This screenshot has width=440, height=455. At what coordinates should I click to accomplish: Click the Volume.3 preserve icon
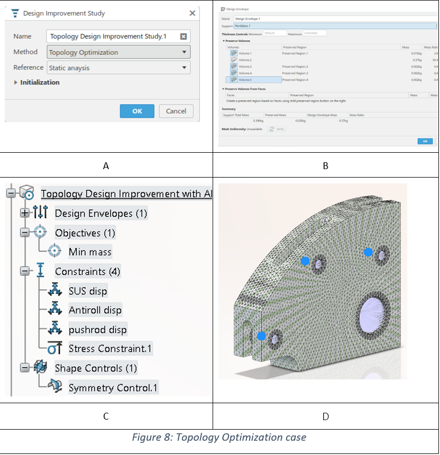coord(234,67)
